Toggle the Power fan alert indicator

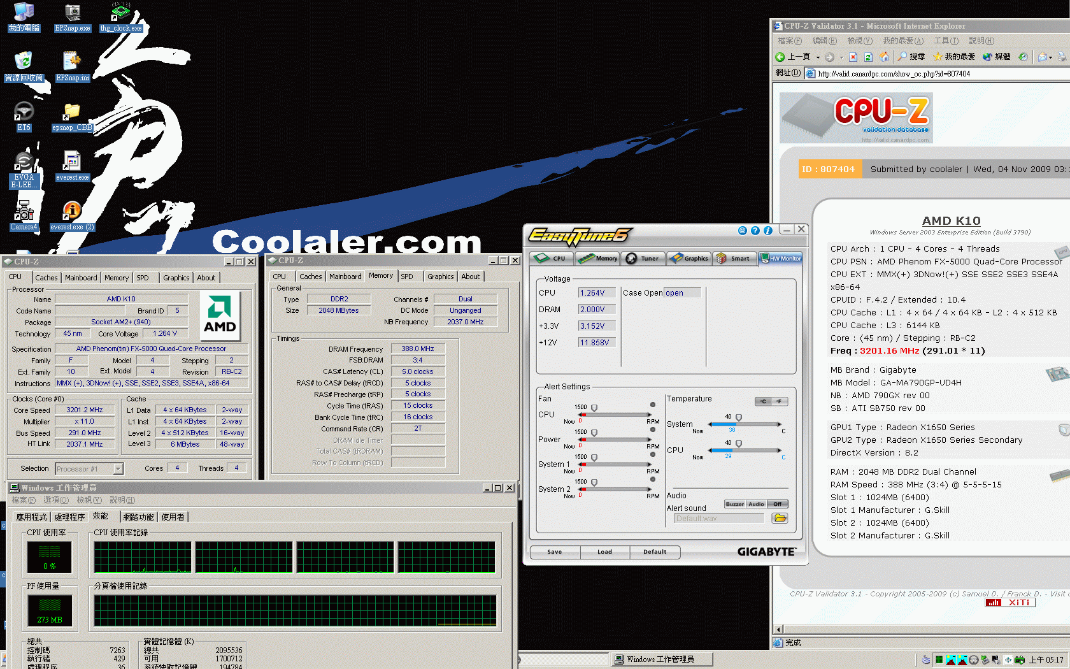pos(653,429)
